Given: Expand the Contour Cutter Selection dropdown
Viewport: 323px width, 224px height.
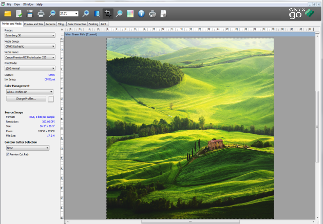Looking at the screenshot, I should coord(27,148).
